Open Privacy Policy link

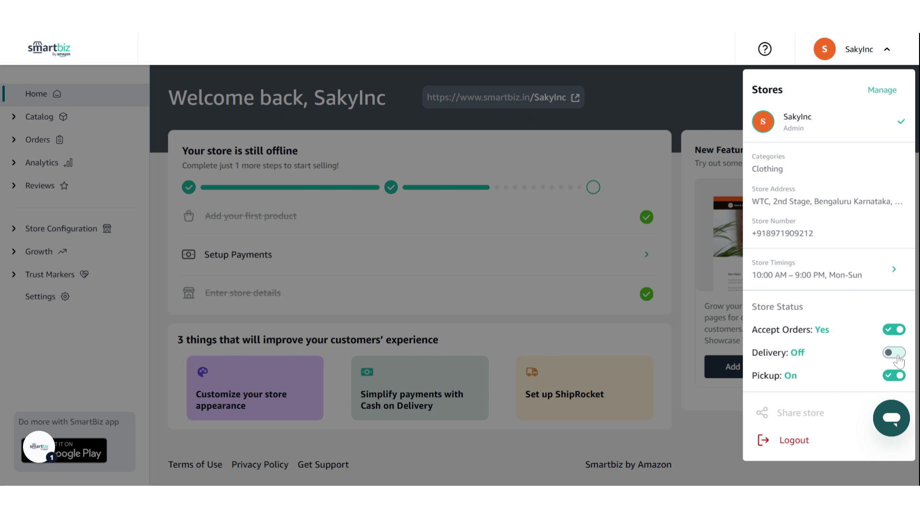point(260,464)
